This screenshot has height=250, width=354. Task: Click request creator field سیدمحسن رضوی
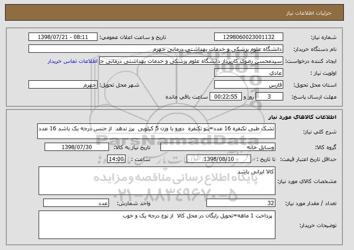click(191, 61)
